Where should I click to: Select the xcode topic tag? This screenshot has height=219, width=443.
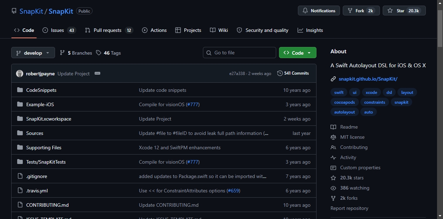pyautogui.click(x=372, y=93)
